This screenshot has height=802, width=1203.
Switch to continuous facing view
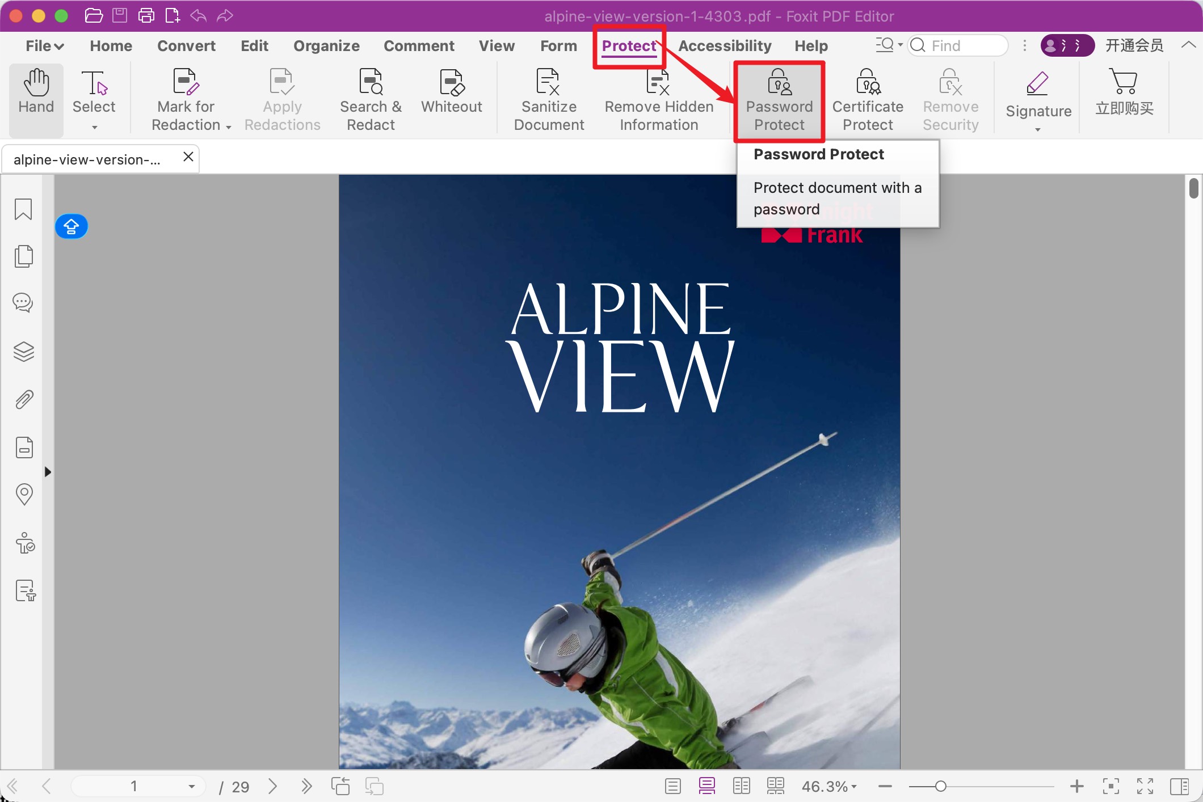tap(775, 786)
